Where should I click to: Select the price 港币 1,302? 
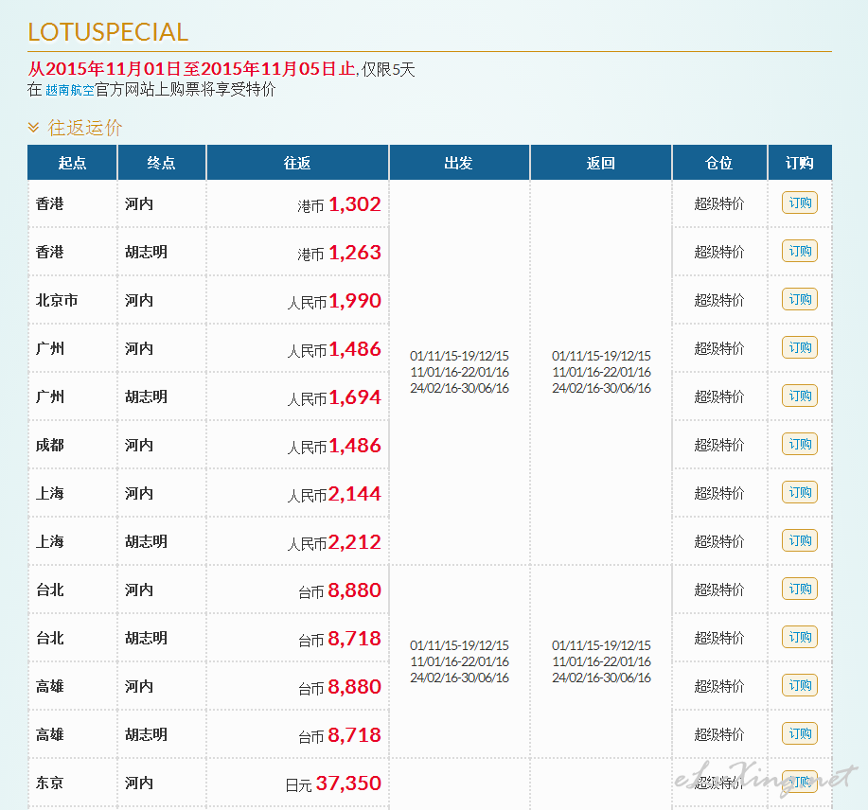click(339, 204)
